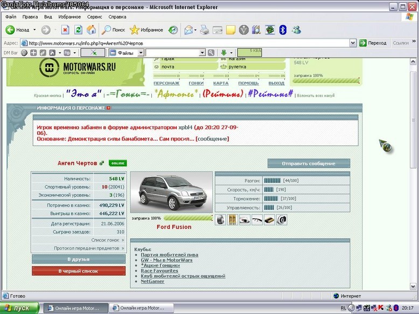This screenshot has height=314, width=419.
Task: Click the #Рейтинг# purple link
Action: pos(270,94)
